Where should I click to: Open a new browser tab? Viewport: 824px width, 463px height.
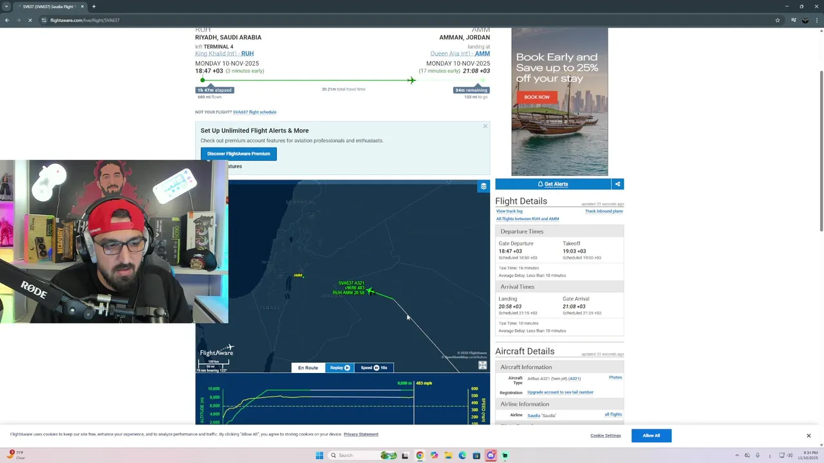[x=93, y=6]
